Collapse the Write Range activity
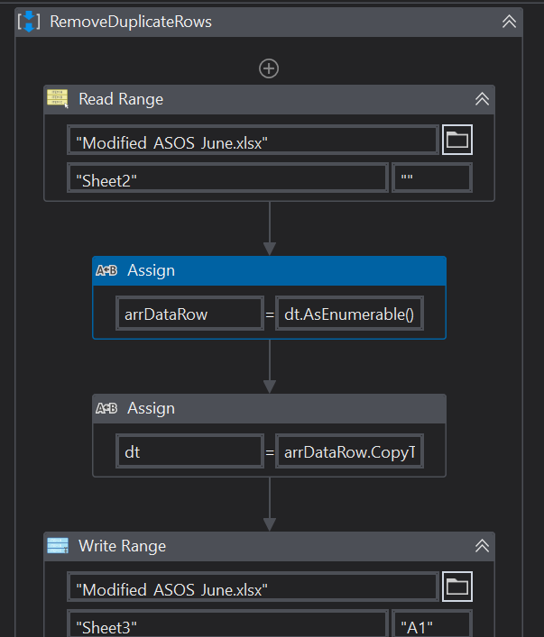Image resolution: width=544 pixels, height=637 pixels. tap(482, 546)
